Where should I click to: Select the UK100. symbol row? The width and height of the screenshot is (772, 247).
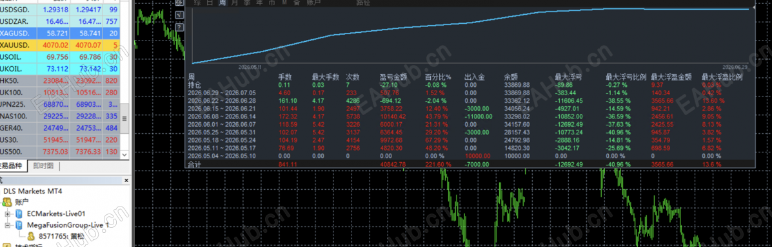60,93
